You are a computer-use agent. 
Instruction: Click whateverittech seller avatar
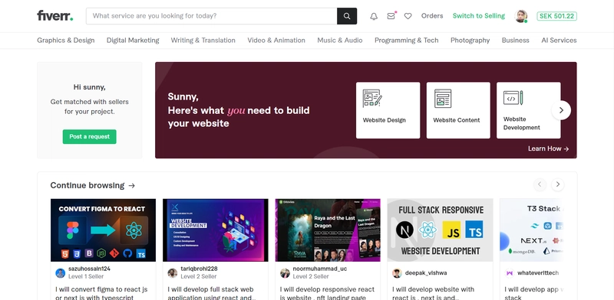tap(510, 273)
